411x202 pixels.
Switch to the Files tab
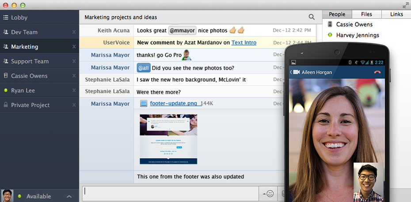click(x=366, y=14)
